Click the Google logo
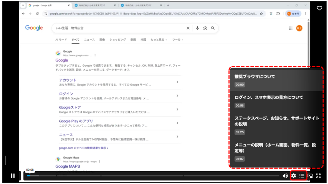This screenshot has height=184, width=328. point(34,28)
